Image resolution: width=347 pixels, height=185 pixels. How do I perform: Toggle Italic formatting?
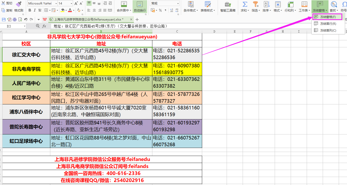pos(35,10)
